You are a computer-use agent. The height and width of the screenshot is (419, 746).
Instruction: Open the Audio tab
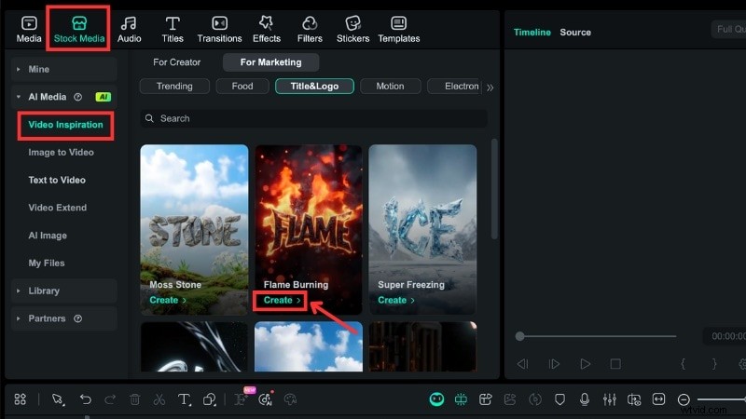[x=129, y=29]
